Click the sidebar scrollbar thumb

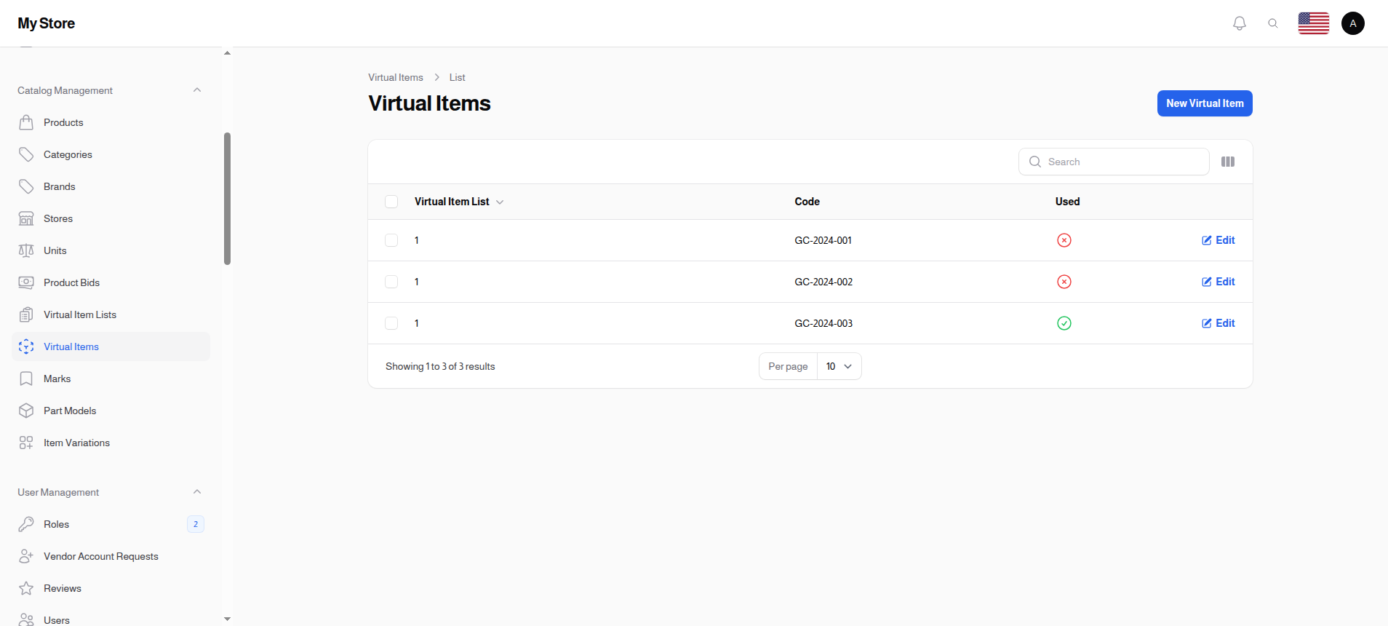click(227, 199)
